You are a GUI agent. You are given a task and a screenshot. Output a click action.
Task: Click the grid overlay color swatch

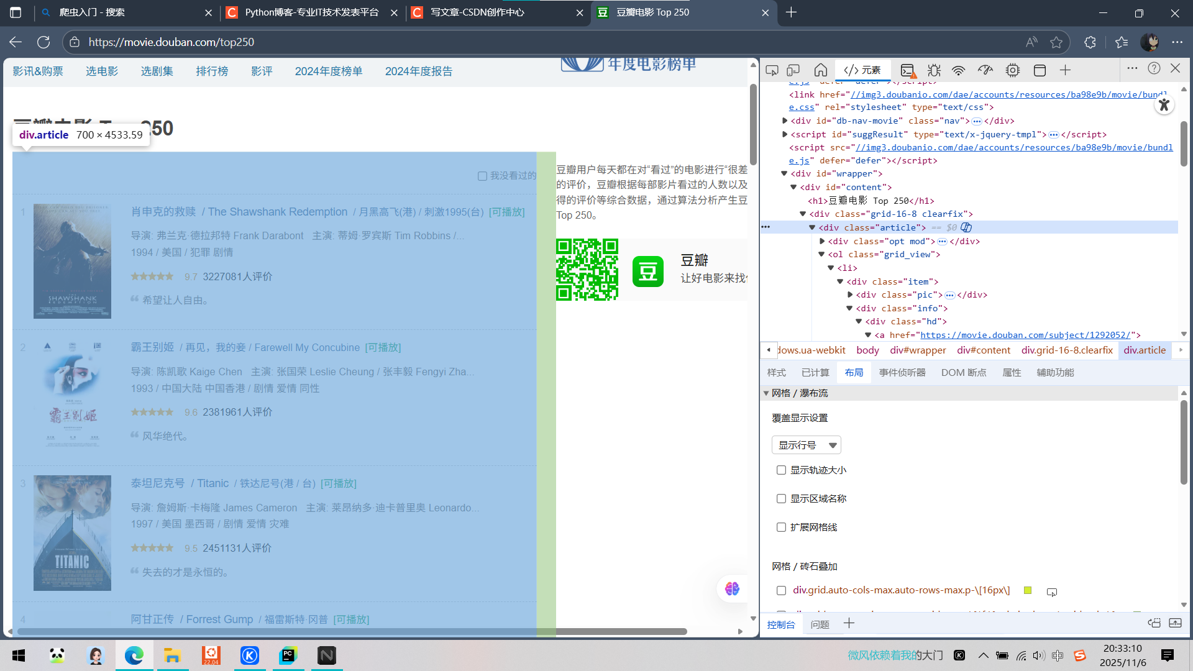1028,590
